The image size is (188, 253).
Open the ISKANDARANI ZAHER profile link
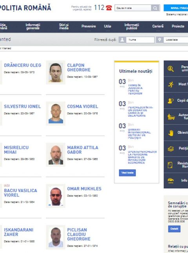(18, 232)
